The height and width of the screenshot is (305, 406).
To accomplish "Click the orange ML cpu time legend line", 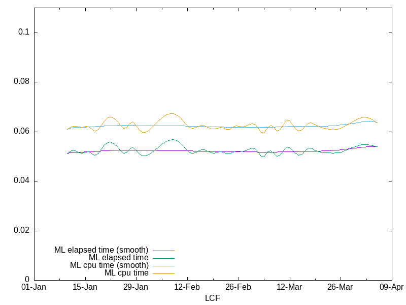I will pos(163,273).
